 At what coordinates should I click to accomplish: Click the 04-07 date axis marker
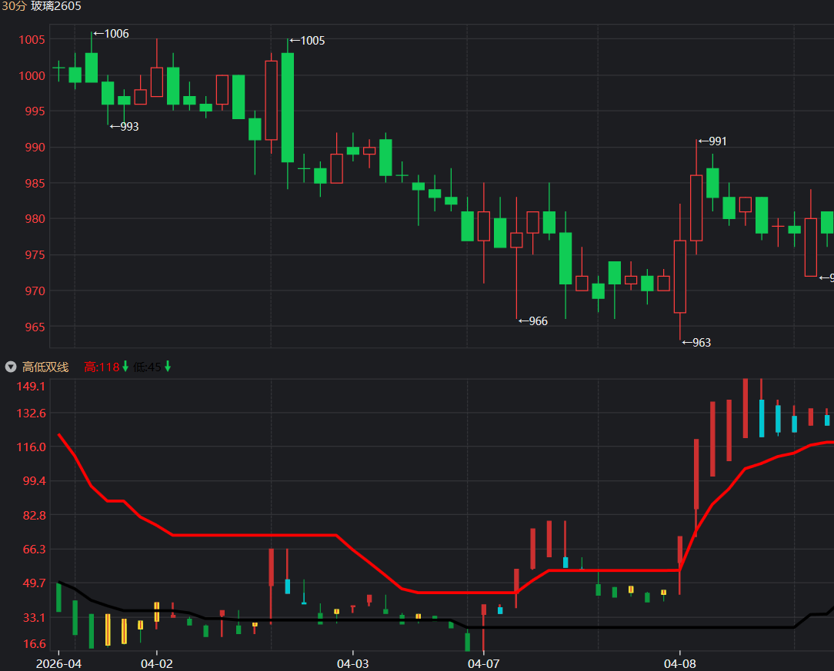pos(483,663)
